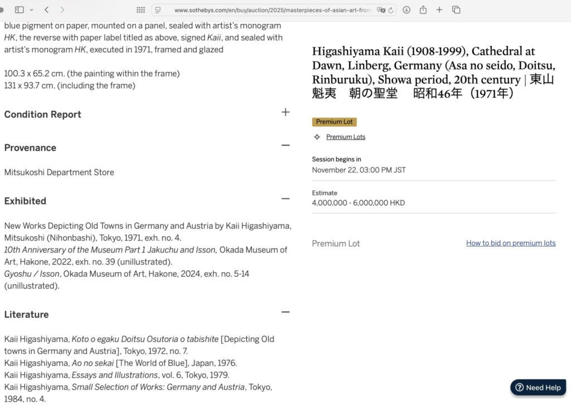The height and width of the screenshot is (405, 571).
Task: Expand the Condition Report section
Action: coord(285,112)
